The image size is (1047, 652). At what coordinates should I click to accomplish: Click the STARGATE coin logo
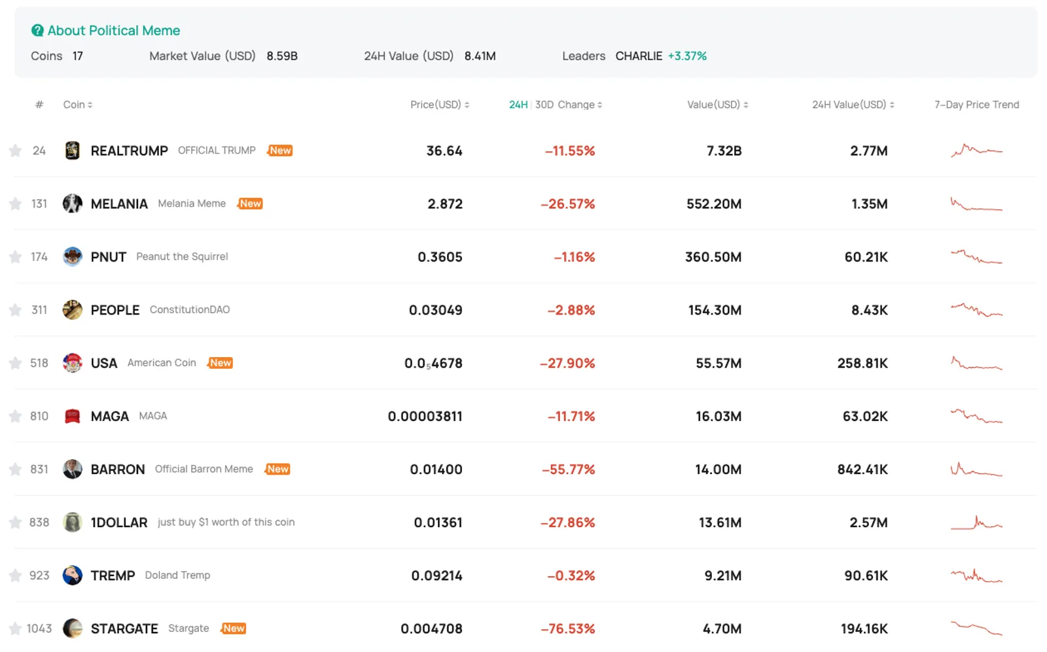tap(73, 628)
